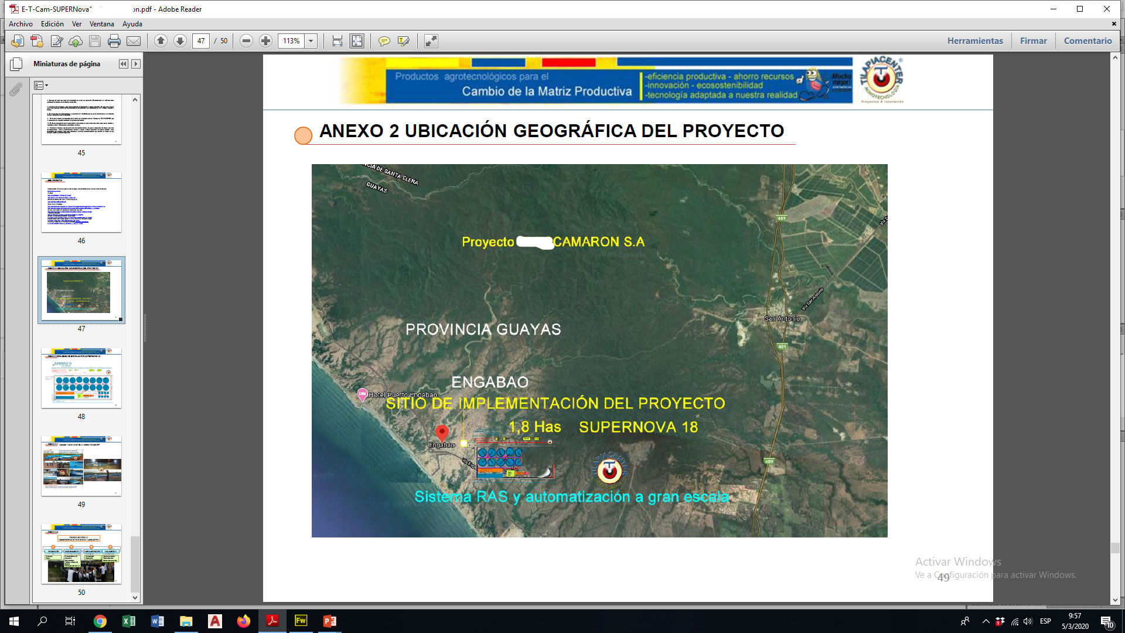Open the Archivo menu
This screenshot has width=1125, height=633.
tap(21, 24)
